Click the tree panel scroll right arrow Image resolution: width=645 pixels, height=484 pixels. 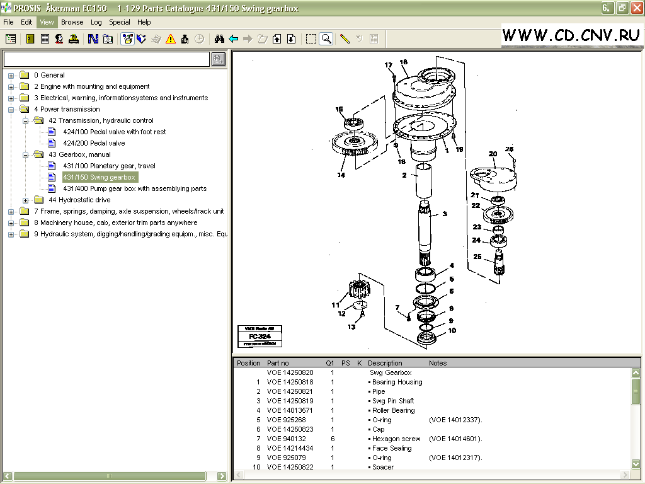pyautogui.click(x=222, y=476)
